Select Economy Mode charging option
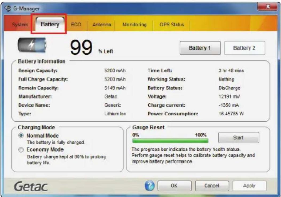The height and width of the screenshot is (197, 281). 21,150
